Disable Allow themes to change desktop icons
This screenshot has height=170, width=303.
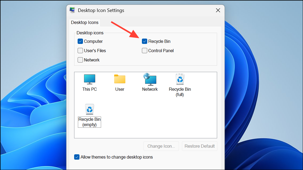click(77, 157)
